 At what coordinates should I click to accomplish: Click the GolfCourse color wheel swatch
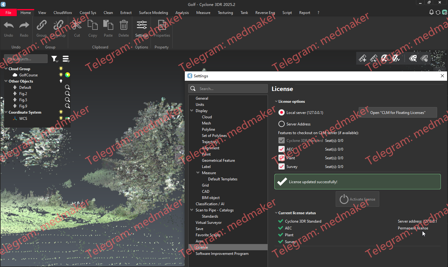[x=68, y=75]
